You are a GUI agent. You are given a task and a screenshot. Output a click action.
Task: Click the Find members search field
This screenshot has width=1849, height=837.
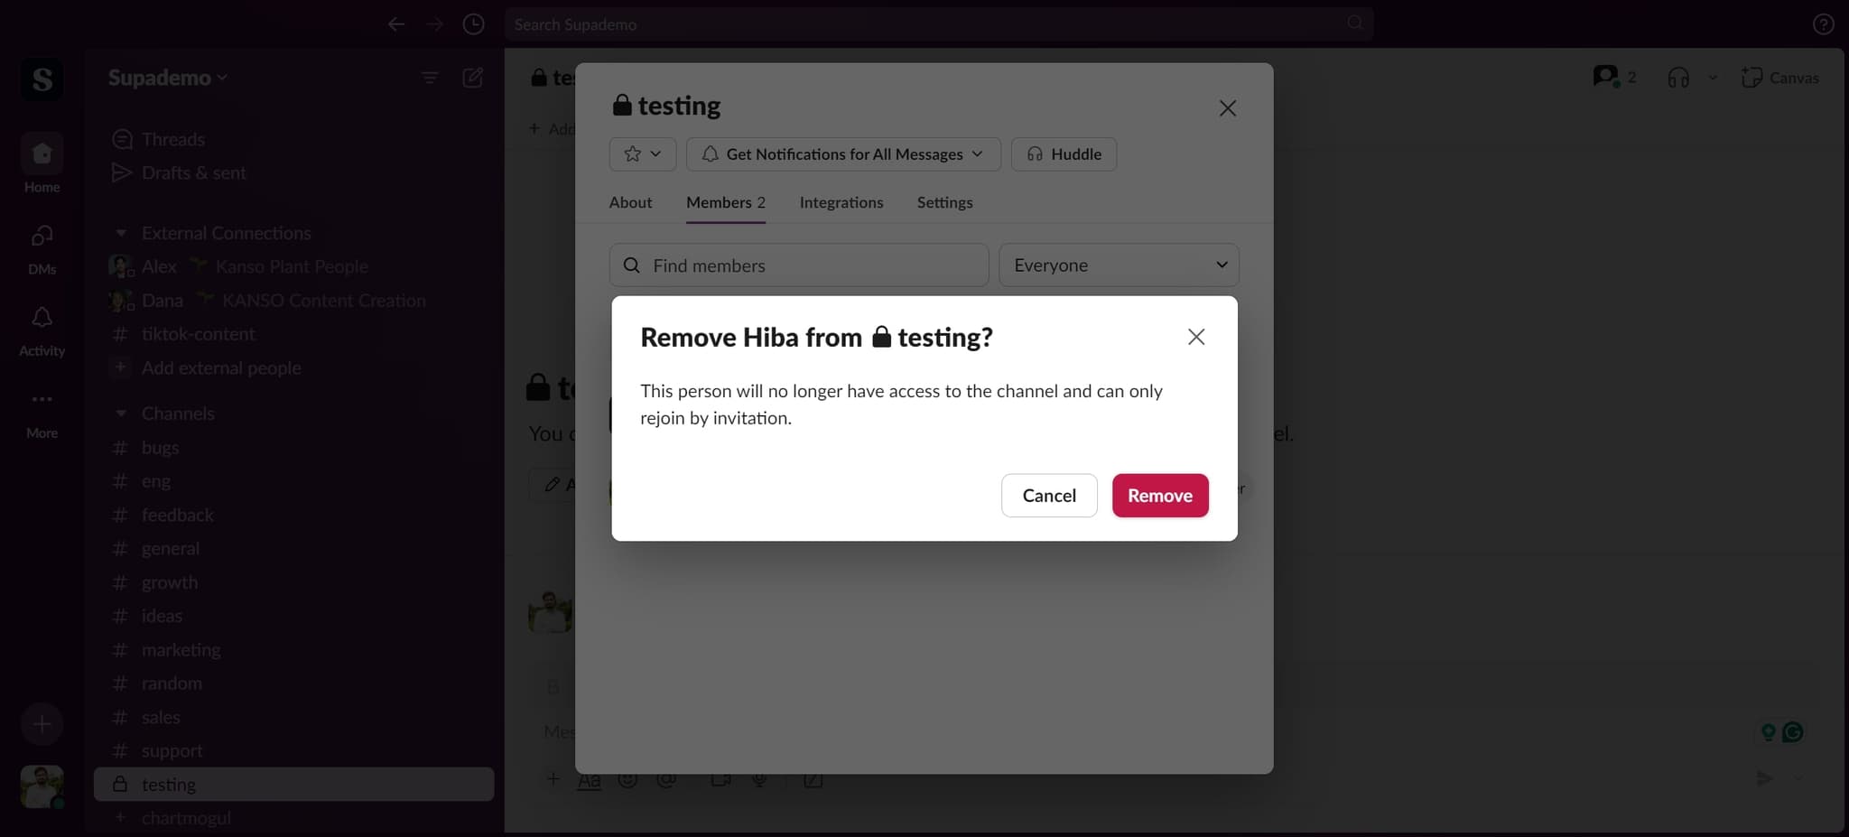798,265
